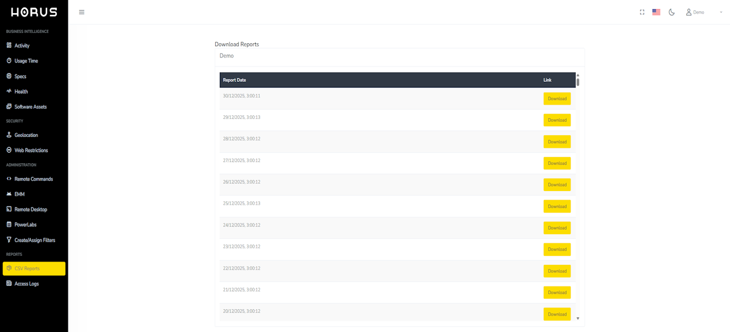Click scrollbar down arrow in report table

(x=577, y=318)
